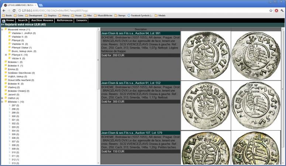
Task: Click down arrow of tree panel scrollbar
Action: (98, 163)
